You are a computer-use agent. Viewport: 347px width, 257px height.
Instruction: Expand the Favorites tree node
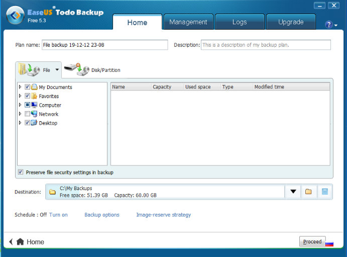coord(20,96)
